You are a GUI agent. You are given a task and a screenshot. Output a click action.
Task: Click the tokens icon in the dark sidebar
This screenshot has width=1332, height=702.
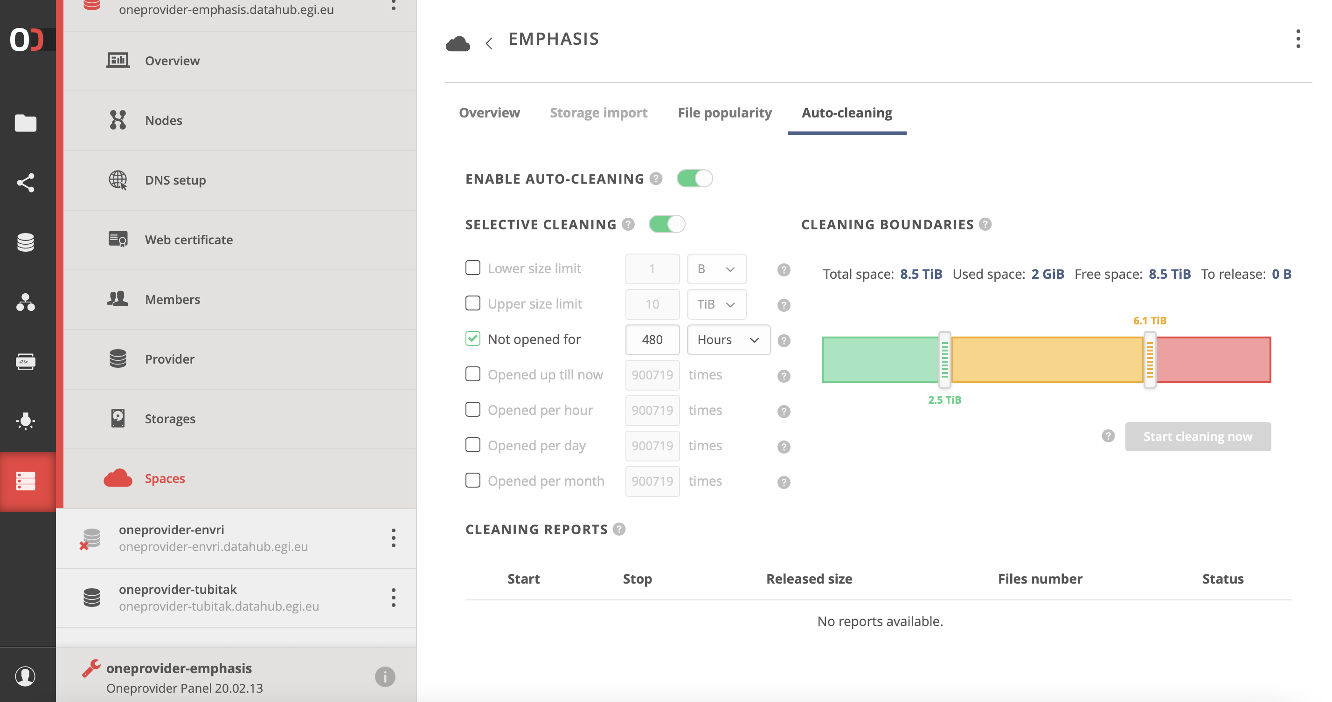pyautogui.click(x=26, y=361)
